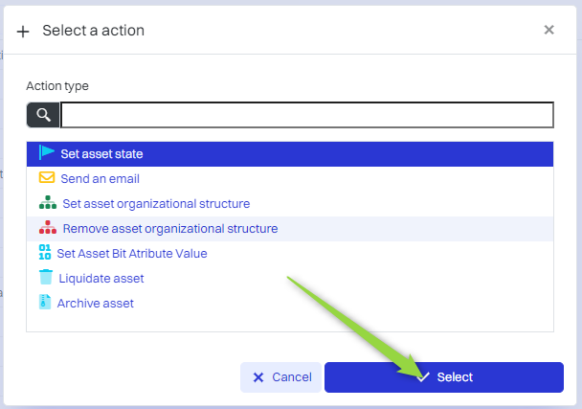Choose Send an email action
This screenshot has width=582, height=409.
(x=100, y=178)
